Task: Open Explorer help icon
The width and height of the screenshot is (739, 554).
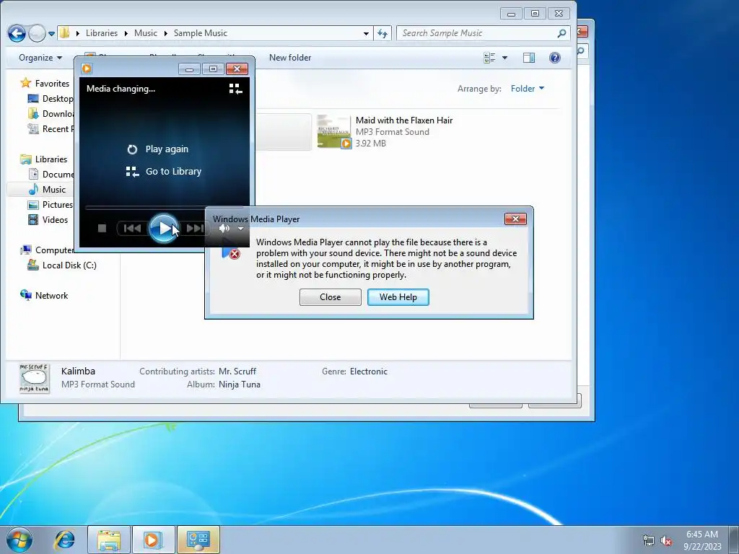Action: (x=555, y=58)
